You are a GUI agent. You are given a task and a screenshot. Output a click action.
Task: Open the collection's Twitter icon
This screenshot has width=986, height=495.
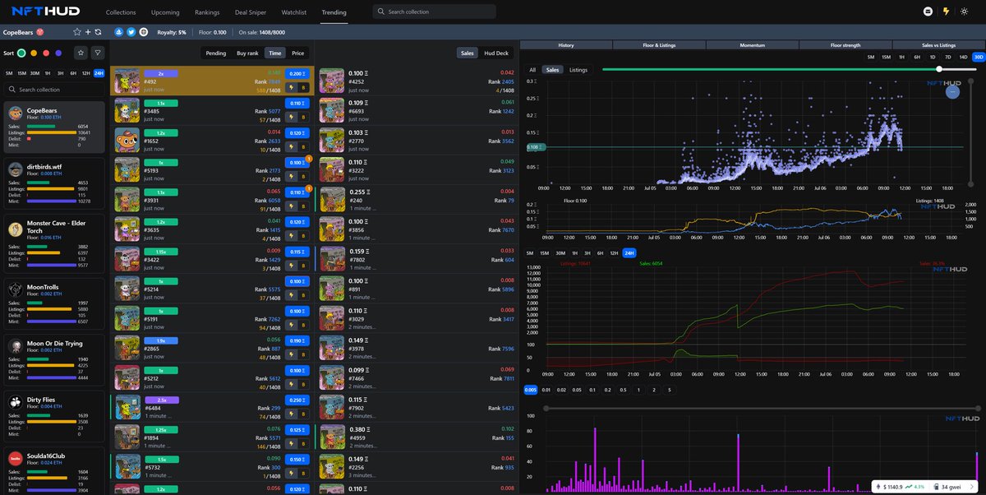point(131,32)
